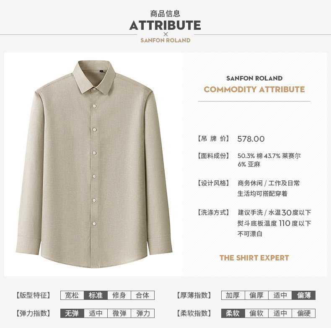Screen dimensions: 331x328
Task: Choose the 修身 fit option
Action: pyautogui.click(x=119, y=295)
